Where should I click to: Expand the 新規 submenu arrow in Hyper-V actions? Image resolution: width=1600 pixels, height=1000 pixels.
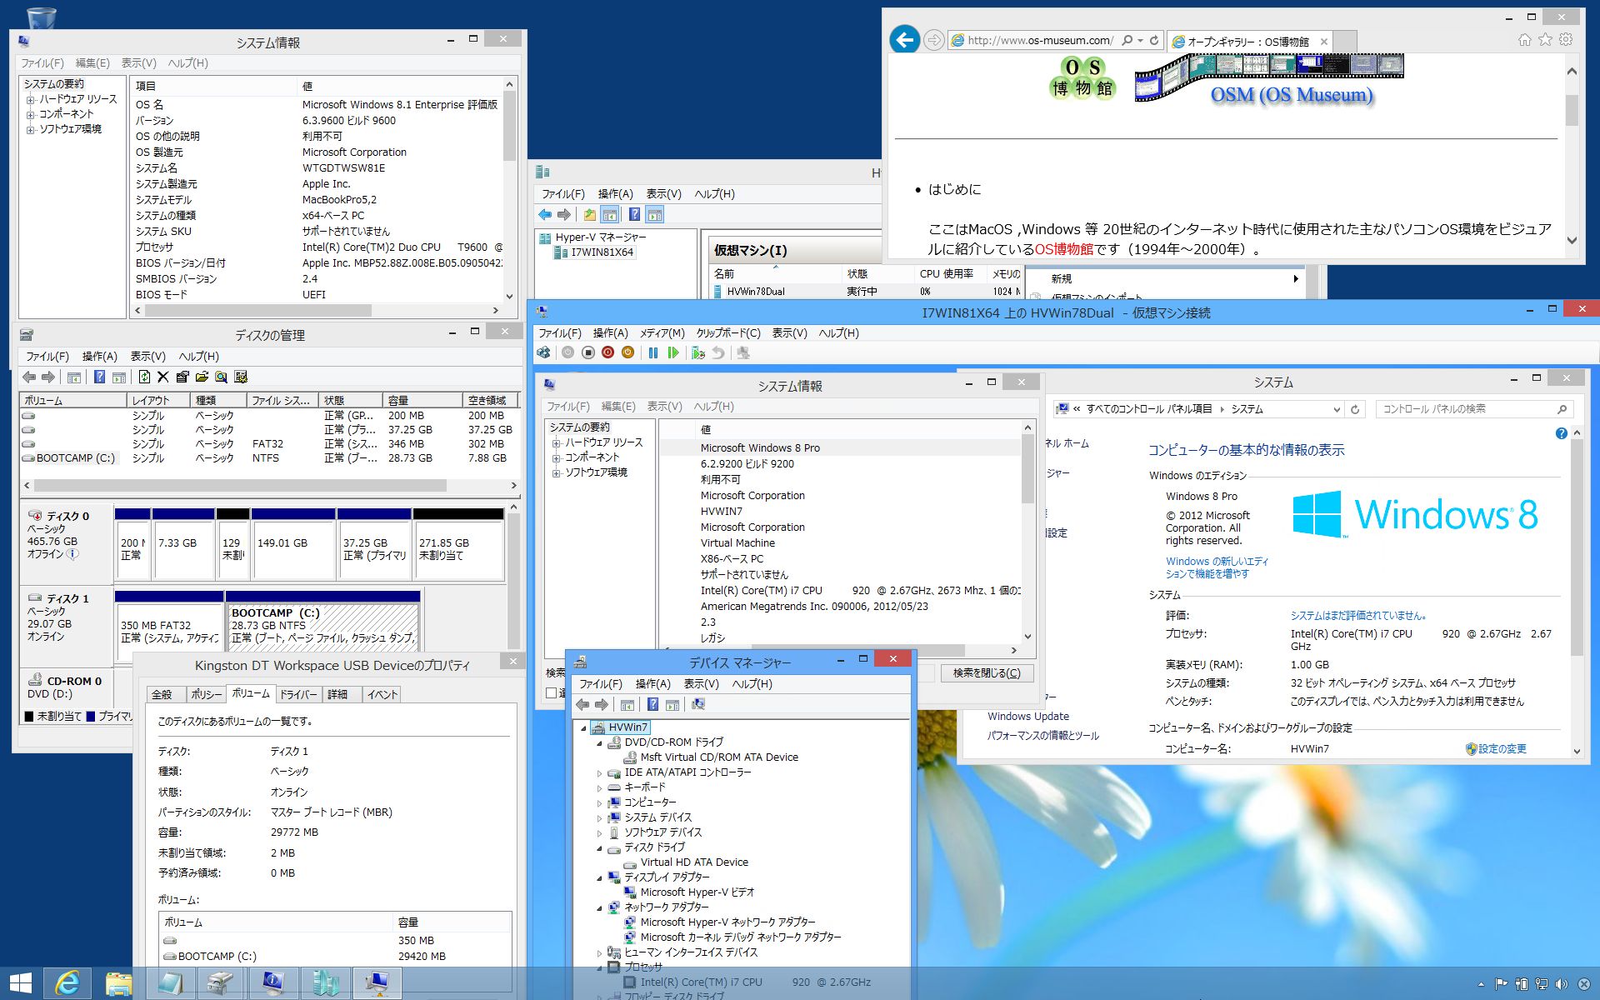(x=1296, y=278)
